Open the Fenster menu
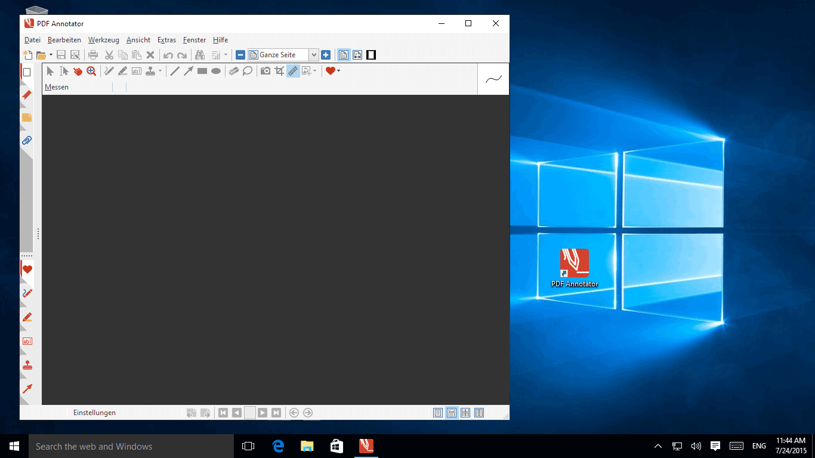Viewport: 815px width, 458px height. [195, 40]
